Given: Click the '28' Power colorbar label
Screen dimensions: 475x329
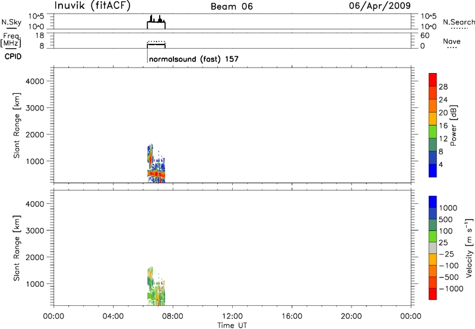Looking at the screenshot, I should (443, 87).
